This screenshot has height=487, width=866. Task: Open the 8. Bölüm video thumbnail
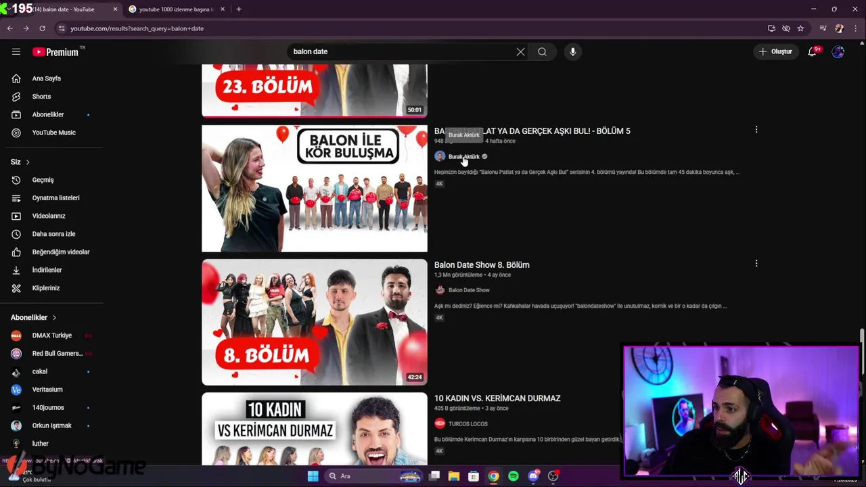click(x=315, y=322)
